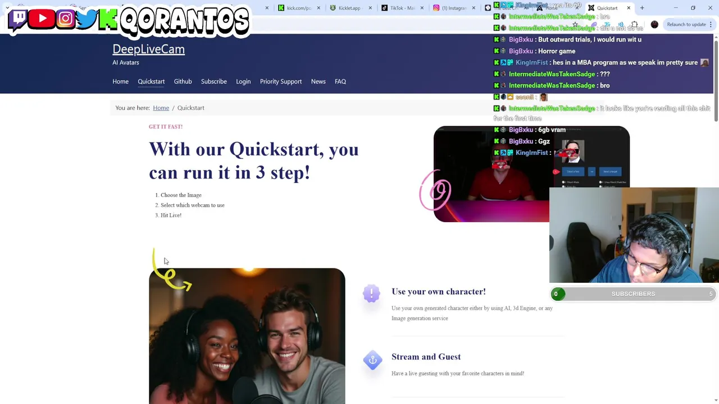Click the '3. Hit Live!' step text
The height and width of the screenshot is (404, 719).
point(168,215)
